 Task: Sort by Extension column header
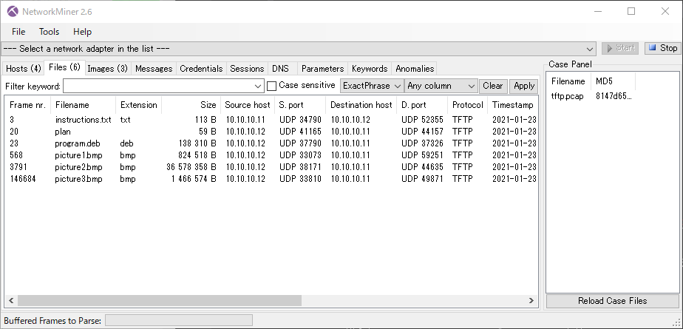pos(138,105)
